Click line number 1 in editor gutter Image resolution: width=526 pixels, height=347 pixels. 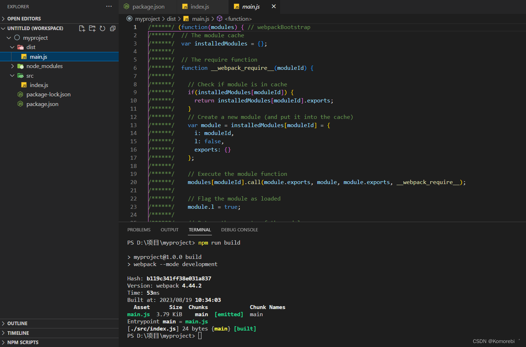[135, 27]
